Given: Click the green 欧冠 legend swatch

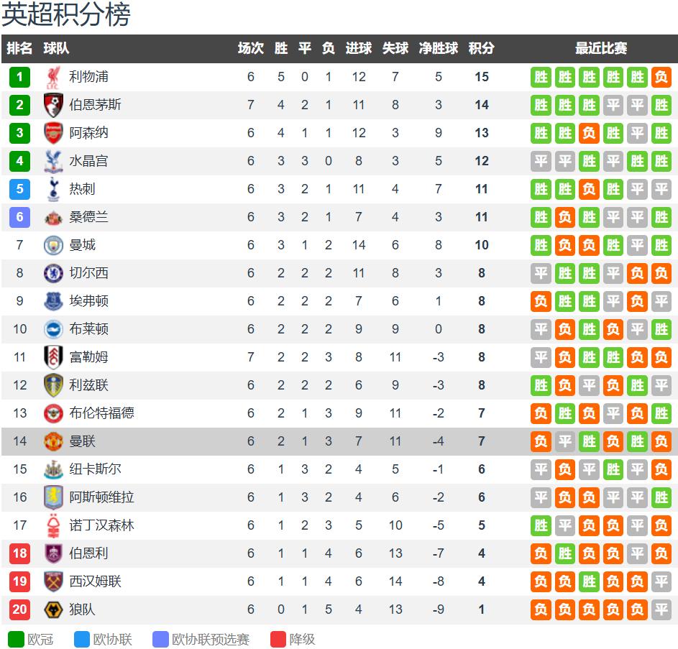Looking at the screenshot, I should point(16,639).
